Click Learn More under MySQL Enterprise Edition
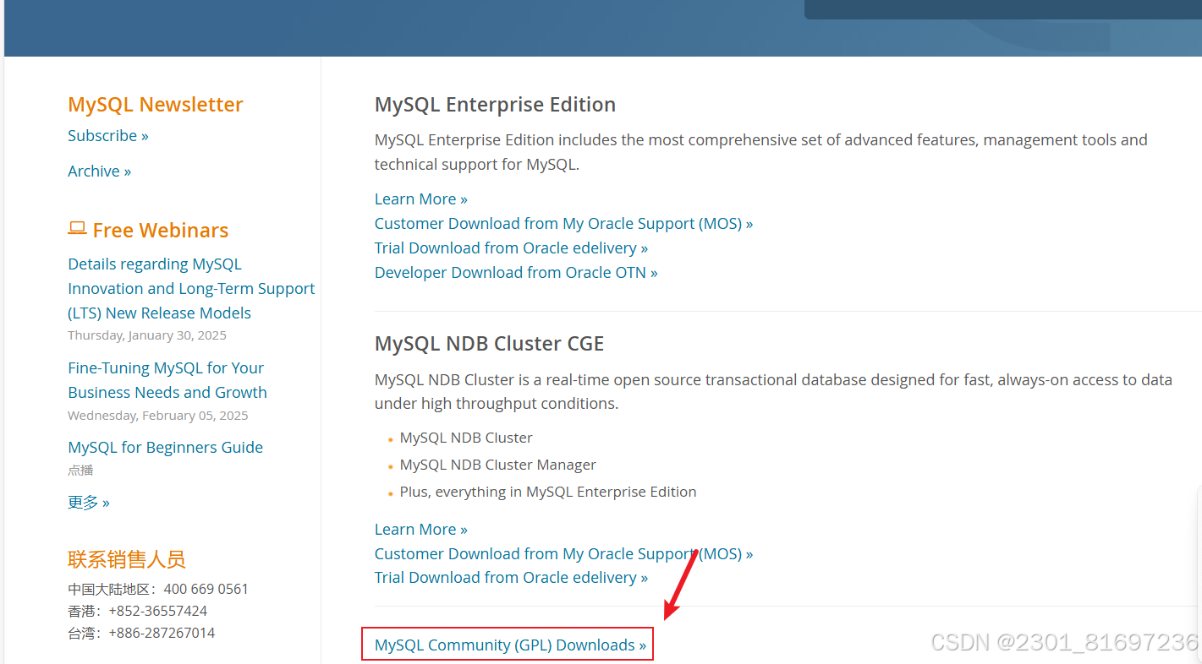 414,199
